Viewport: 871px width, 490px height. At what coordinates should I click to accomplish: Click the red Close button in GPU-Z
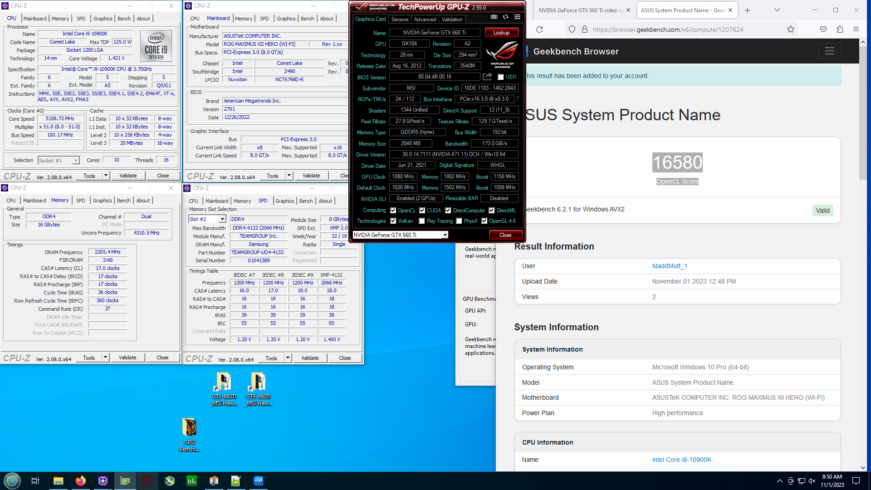click(x=505, y=235)
